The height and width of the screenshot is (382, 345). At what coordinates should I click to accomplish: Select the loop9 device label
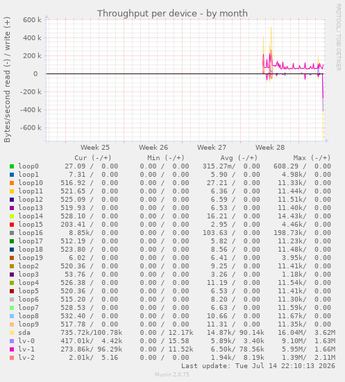(x=28, y=324)
